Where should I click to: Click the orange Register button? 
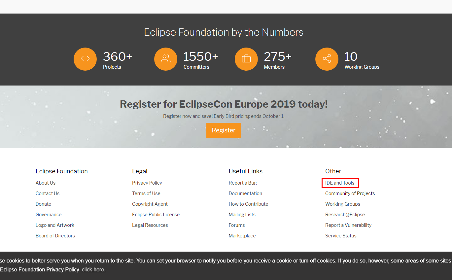(224, 130)
